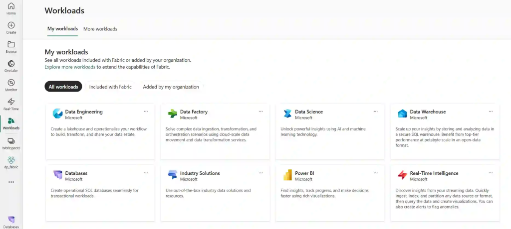Open the Data Engineering workload title

point(84,112)
